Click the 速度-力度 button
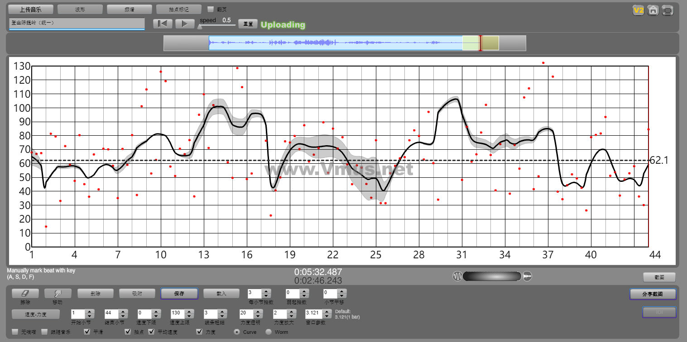The width and height of the screenshot is (687, 342). coord(36,313)
